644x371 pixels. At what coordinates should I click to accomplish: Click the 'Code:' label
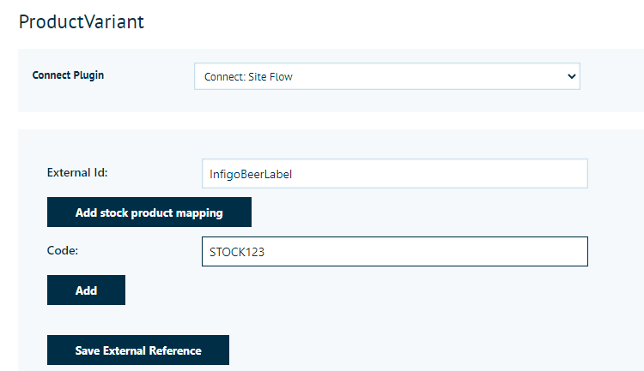coord(63,250)
